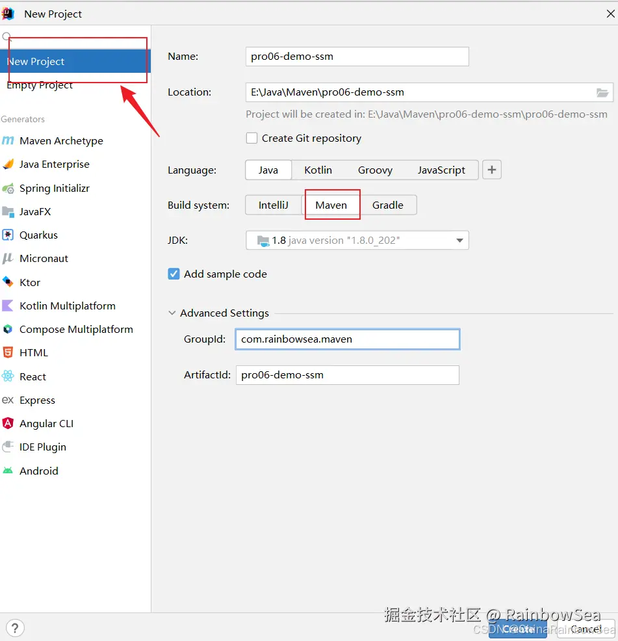This screenshot has height=641, width=618.
Task: Select Kotlin as the language
Action: [318, 170]
